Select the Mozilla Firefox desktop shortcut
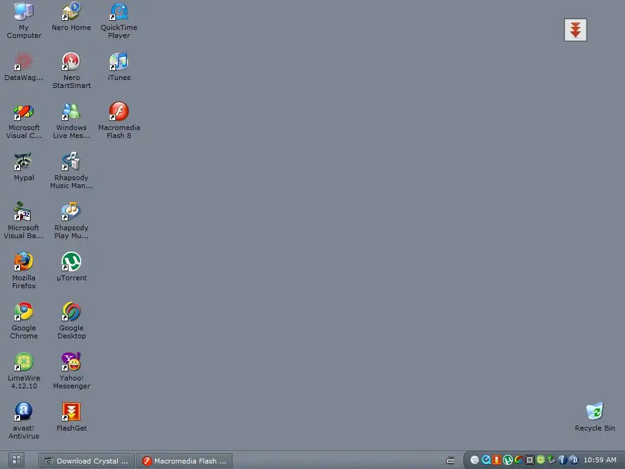This screenshot has width=625, height=469. tap(24, 271)
